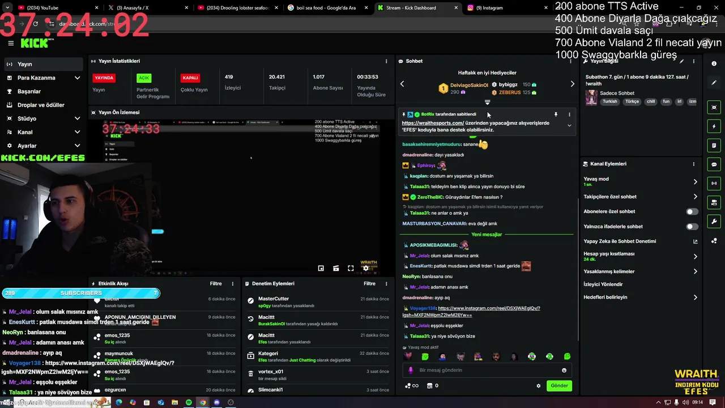Open Yapay Zeka ile Sohbet Denetimi link
Image resolution: width=725 pixels, height=408 pixels.
(641, 241)
